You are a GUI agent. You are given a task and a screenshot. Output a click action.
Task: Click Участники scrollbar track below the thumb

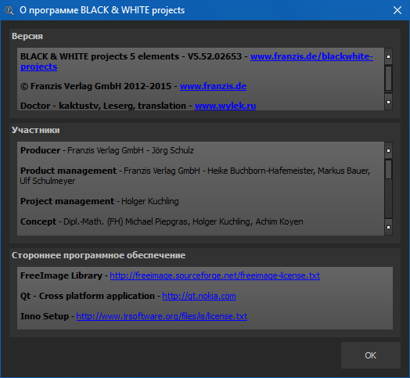388,199
